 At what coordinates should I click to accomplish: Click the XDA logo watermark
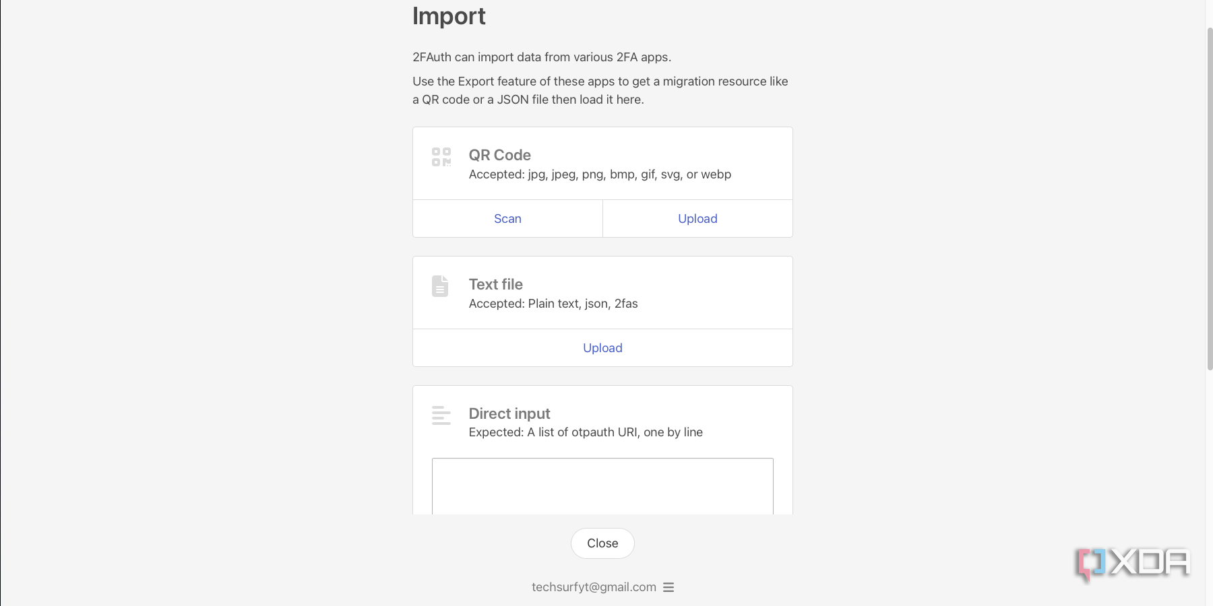(1133, 564)
